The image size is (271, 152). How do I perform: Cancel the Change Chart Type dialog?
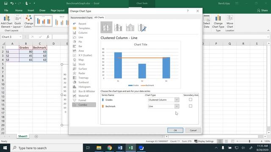[193, 130]
